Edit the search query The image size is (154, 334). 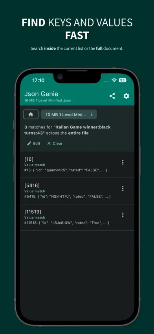click(x=34, y=143)
